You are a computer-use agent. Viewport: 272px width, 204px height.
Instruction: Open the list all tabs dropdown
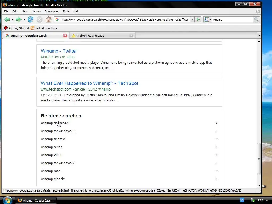pos(259,36)
